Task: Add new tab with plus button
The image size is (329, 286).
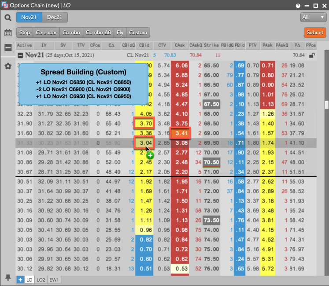Action: click(x=20, y=280)
